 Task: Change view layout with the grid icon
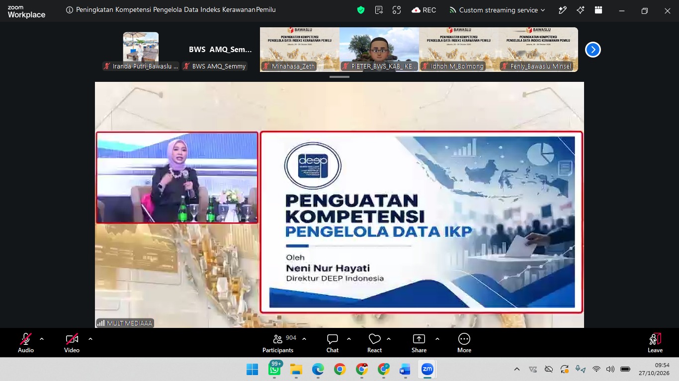tap(598, 10)
